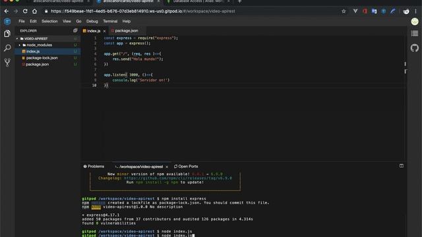Open the browser three-dot menu

coord(416,11)
